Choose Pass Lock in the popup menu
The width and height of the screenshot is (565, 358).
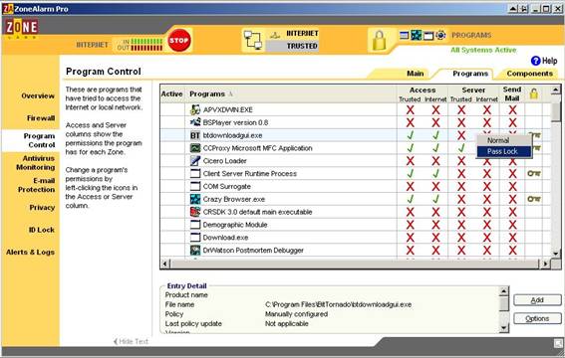pos(504,151)
